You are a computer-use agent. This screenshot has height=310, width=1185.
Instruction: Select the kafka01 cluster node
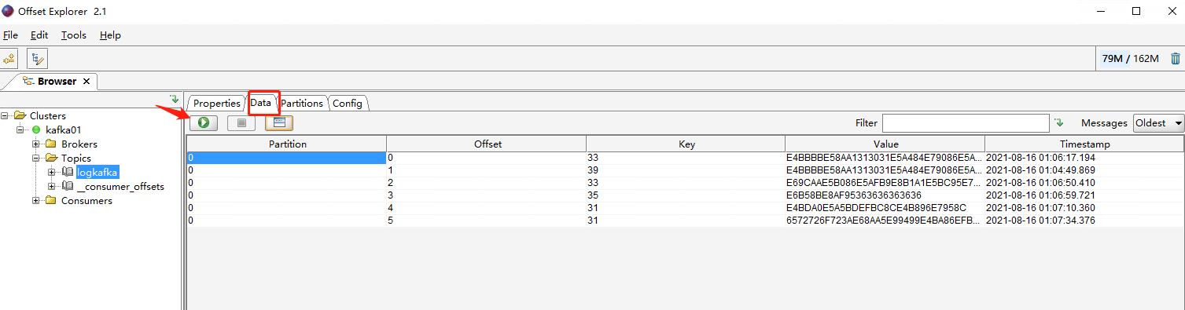(64, 130)
